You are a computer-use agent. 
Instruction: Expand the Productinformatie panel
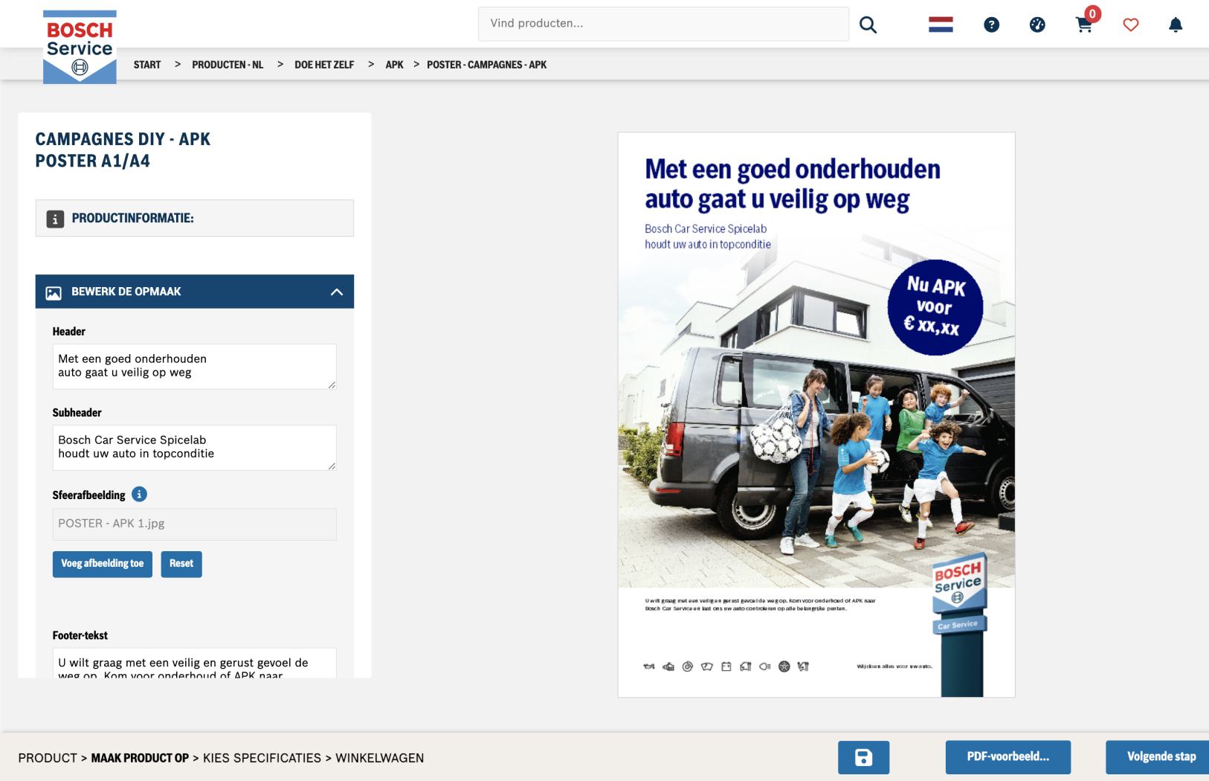click(195, 218)
